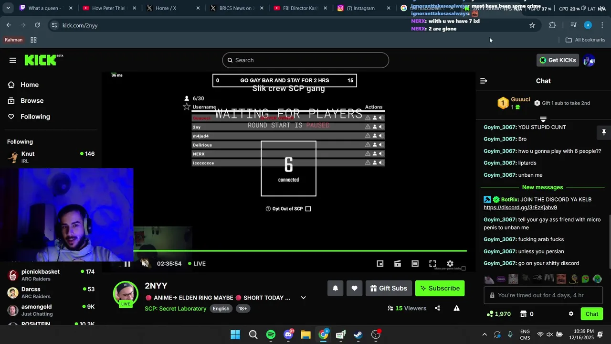Open channel points 1,970 balance
The image size is (611, 344).
coord(498,314)
